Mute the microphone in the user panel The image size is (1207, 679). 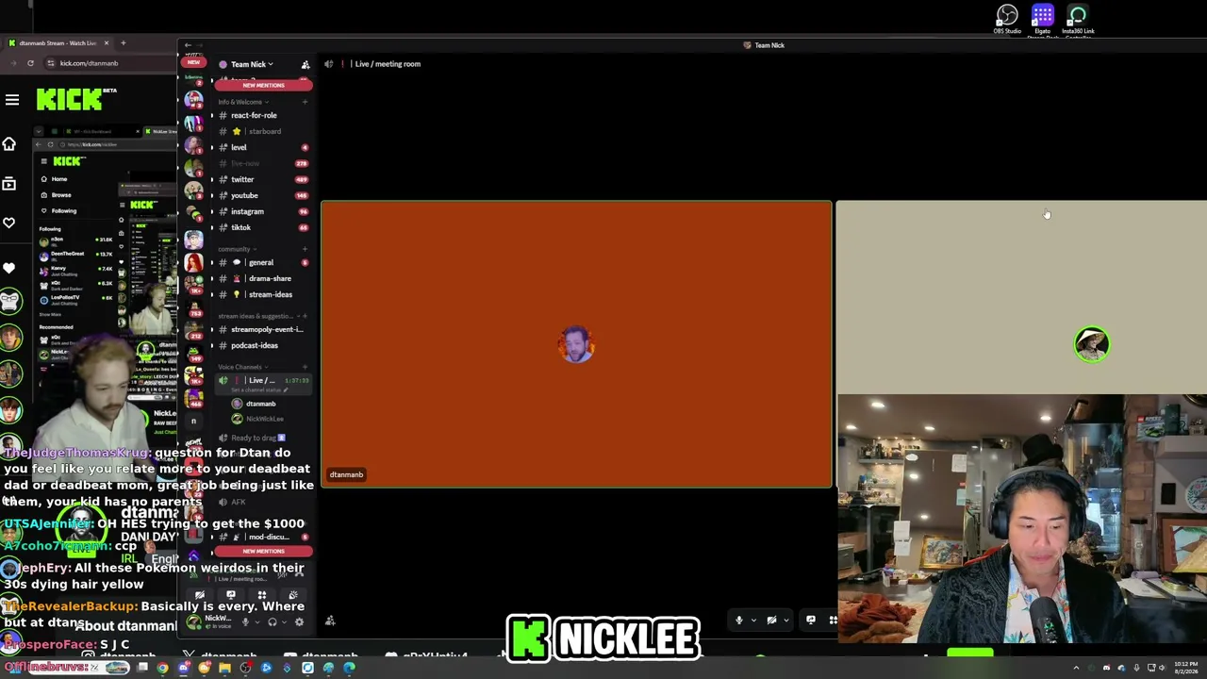tap(245, 621)
